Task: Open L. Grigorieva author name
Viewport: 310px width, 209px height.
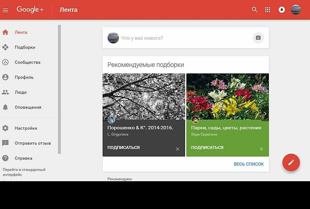Action: point(118,134)
